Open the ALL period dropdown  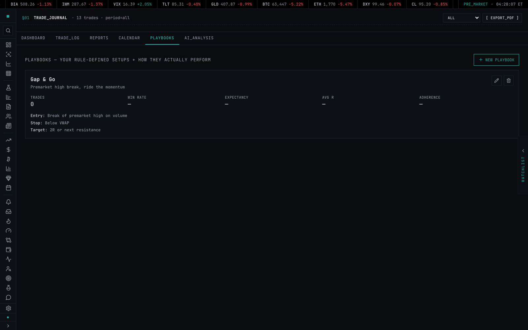coord(461,18)
